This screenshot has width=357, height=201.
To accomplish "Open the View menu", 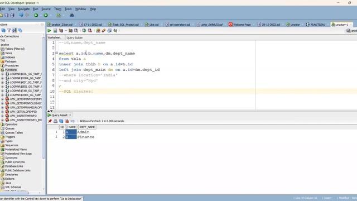I will [11, 9].
